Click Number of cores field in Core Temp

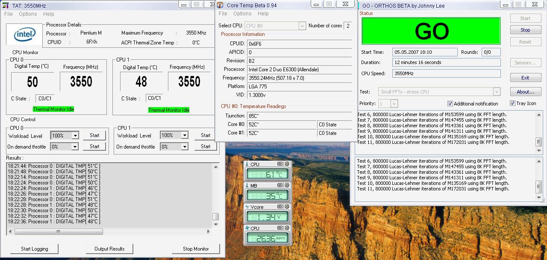348,26
